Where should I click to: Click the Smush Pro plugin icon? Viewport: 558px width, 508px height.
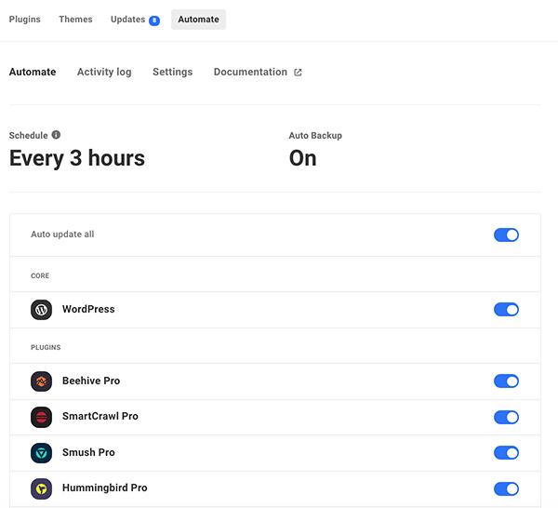pos(41,453)
